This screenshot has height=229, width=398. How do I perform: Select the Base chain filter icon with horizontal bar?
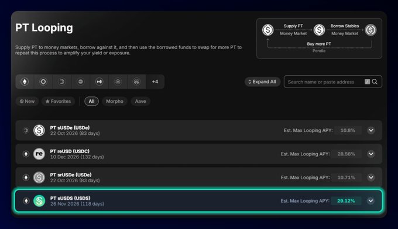click(80, 82)
